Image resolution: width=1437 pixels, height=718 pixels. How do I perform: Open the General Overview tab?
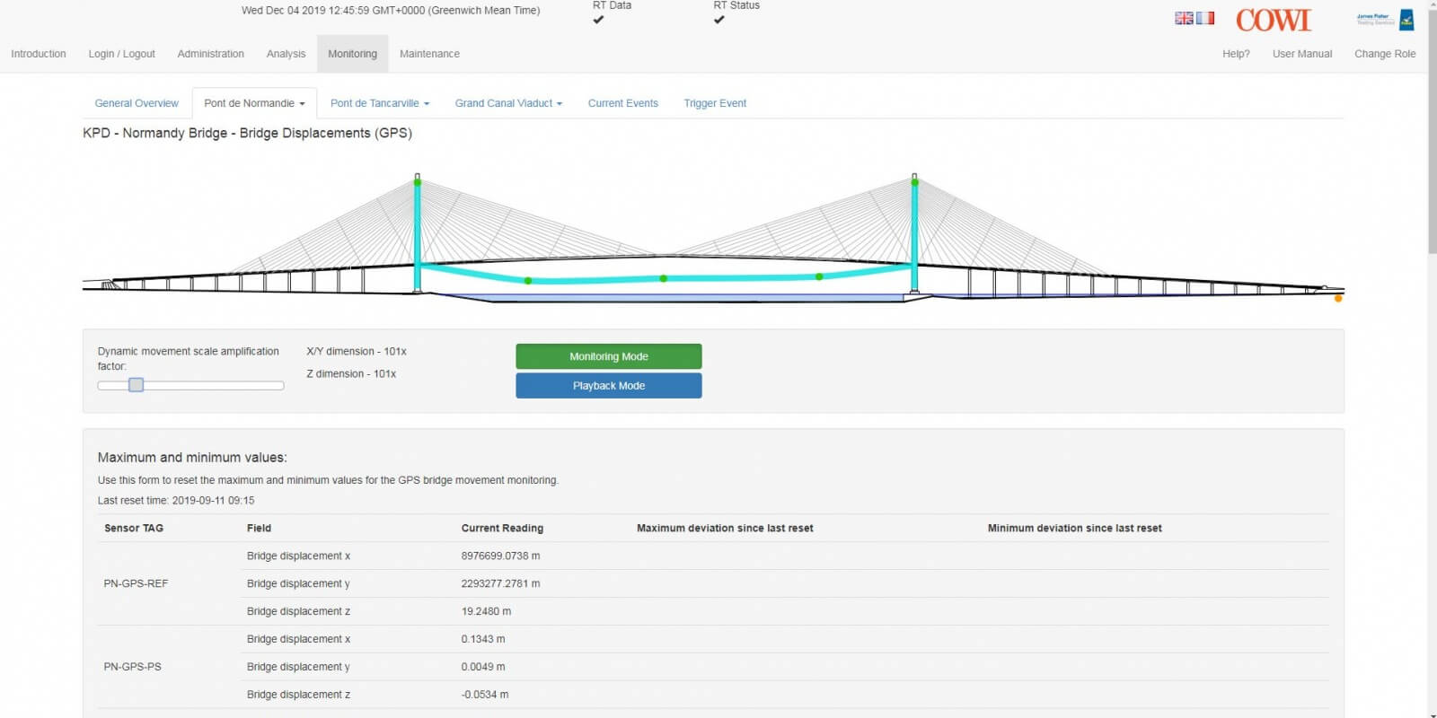(137, 103)
